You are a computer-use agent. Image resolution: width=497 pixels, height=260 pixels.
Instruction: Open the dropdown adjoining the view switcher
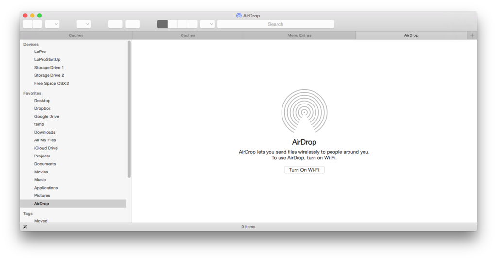(207, 24)
